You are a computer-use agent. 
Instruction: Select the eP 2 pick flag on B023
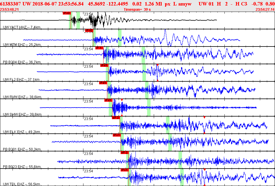coord(124,153)
